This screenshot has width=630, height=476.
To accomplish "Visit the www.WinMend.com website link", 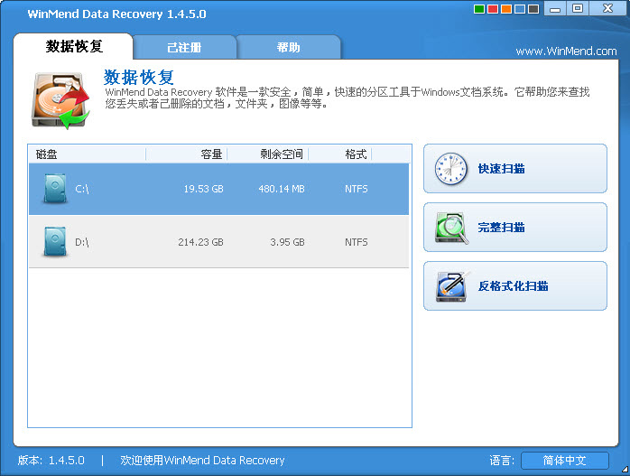I will (x=566, y=51).
